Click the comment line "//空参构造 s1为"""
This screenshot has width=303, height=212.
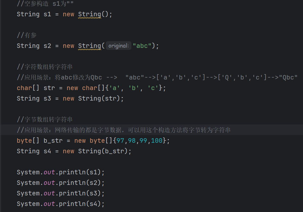(x=45, y=4)
